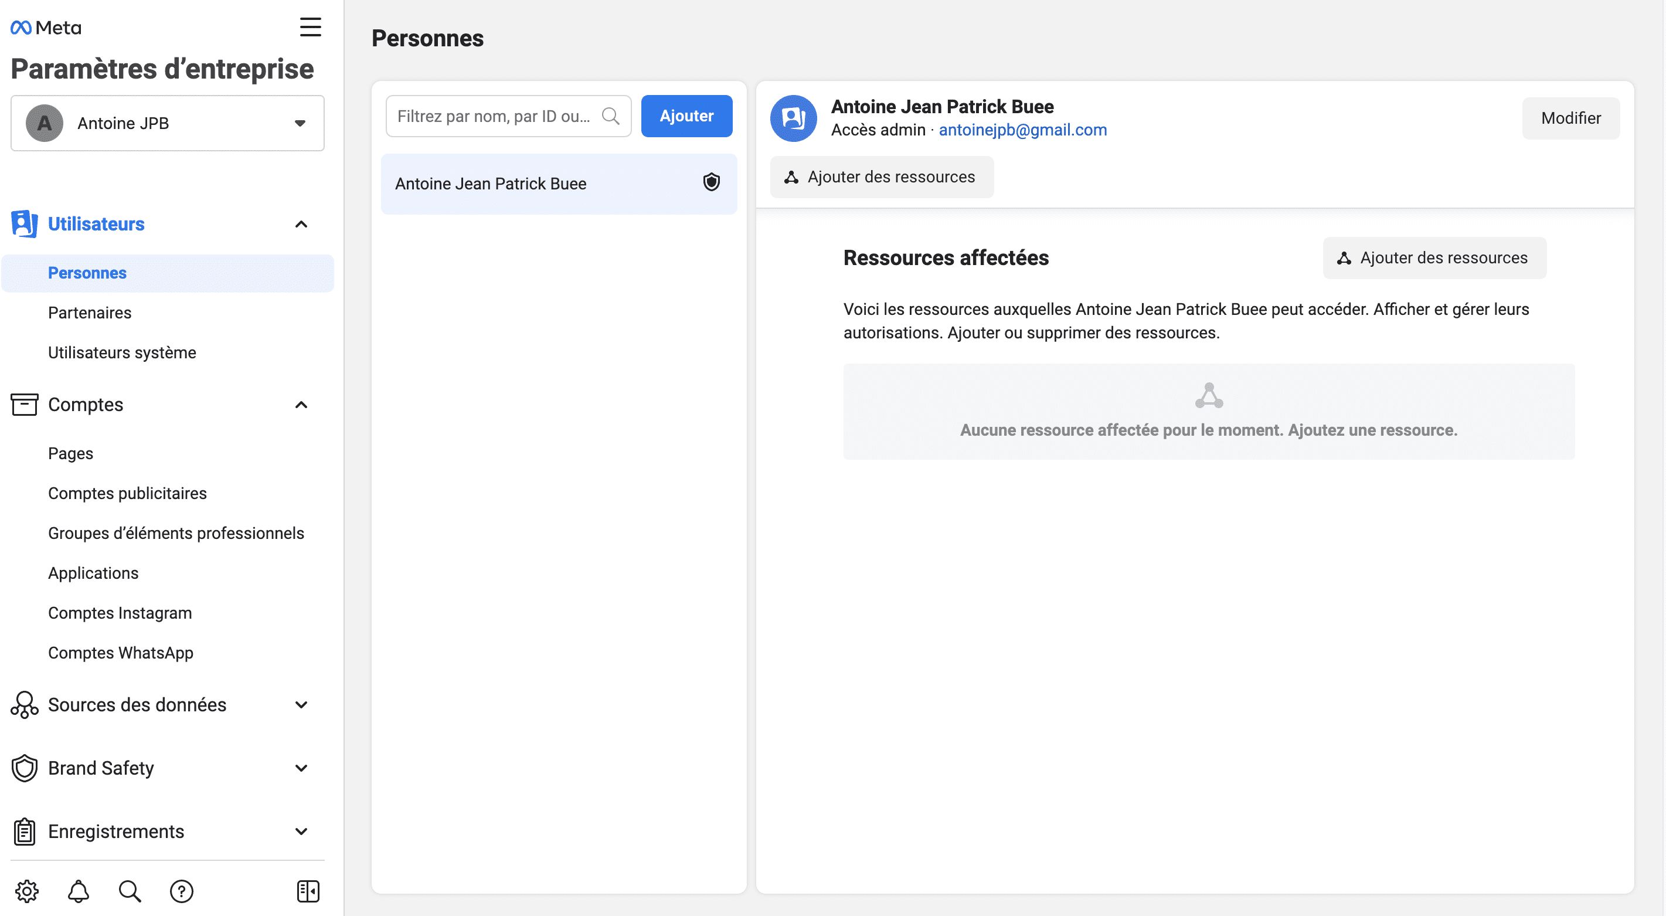The height and width of the screenshot is (916, 1666).
Task: Click the Enregistrements heading
Action: pos(117,831)
